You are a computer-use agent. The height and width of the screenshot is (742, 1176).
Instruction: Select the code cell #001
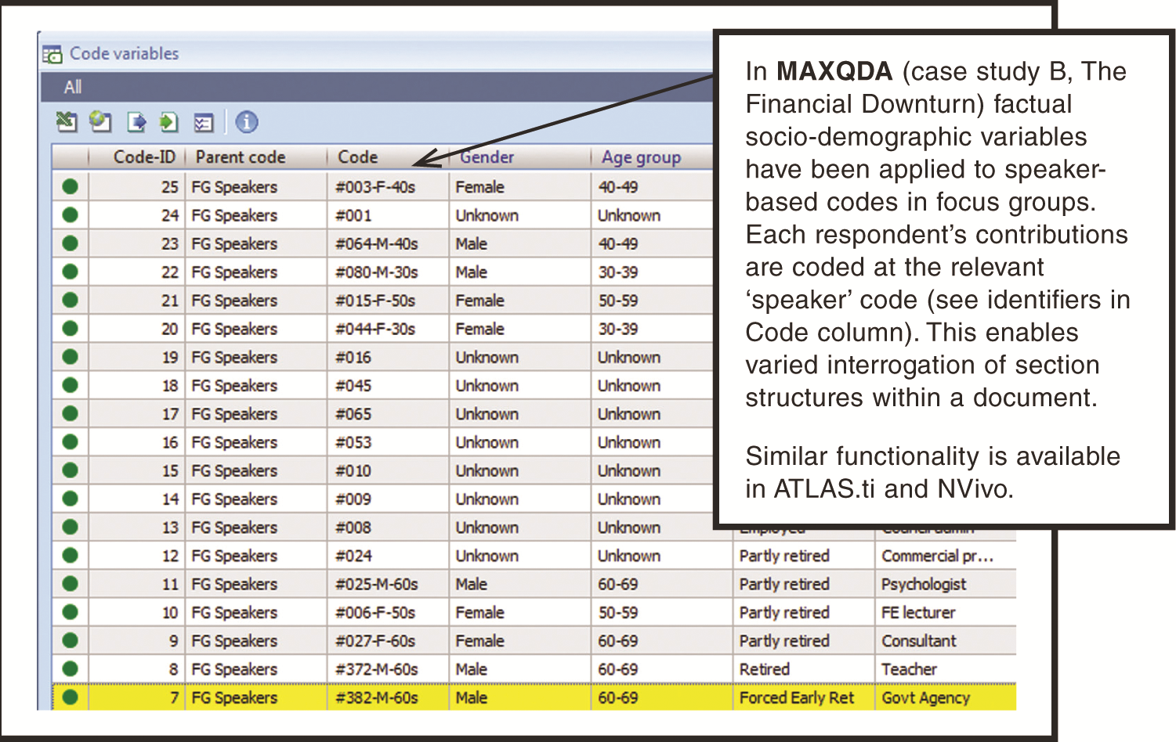(x=389, y=214)
